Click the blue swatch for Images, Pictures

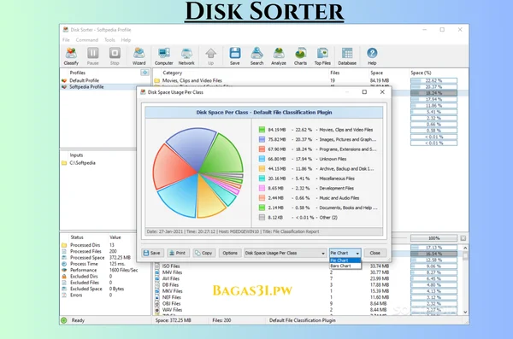tap(262, 139)
